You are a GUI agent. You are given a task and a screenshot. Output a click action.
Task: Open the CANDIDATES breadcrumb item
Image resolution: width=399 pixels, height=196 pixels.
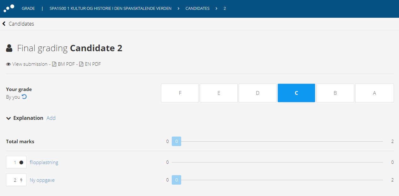198,9
